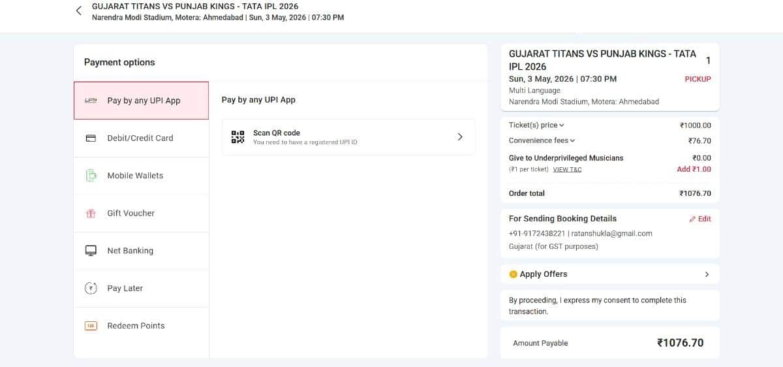Open Scan QR code chevron
This screenshot has height=367, width=783.
tap(460, 137)
